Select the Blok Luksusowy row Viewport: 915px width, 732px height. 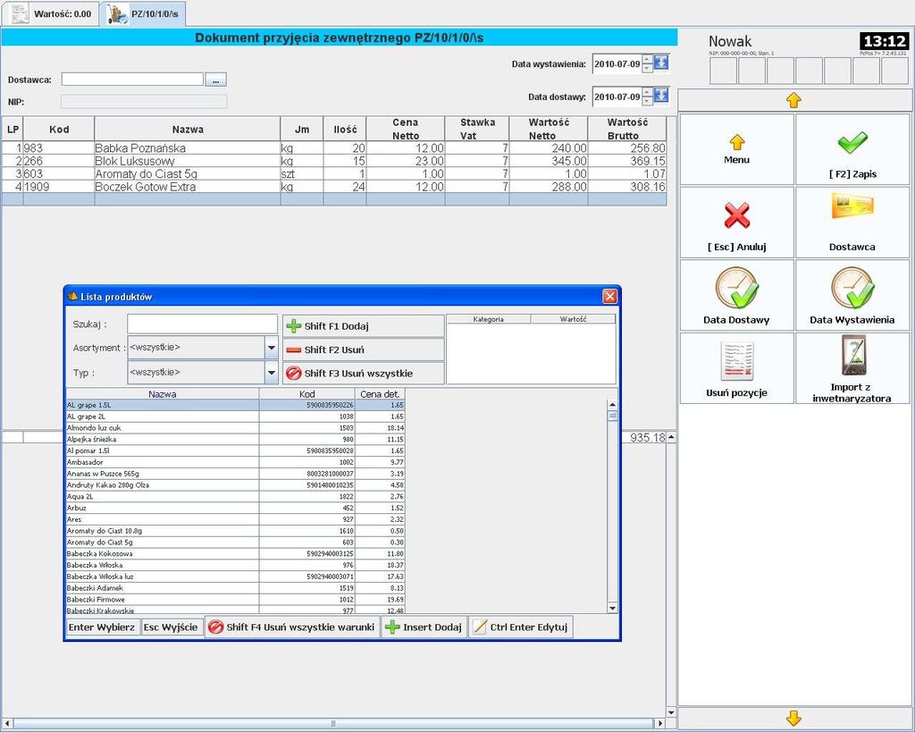pyautogui.click(x=334, y=161)
